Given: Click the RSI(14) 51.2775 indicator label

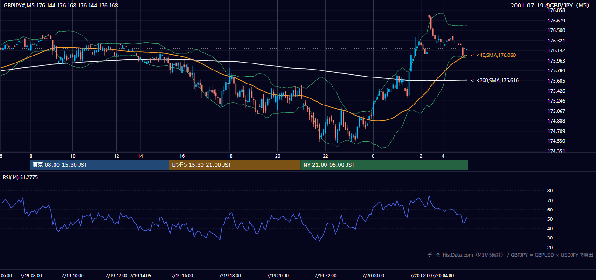Looking at the screenshot, I should pyautogui.click(x=21, y=178).
